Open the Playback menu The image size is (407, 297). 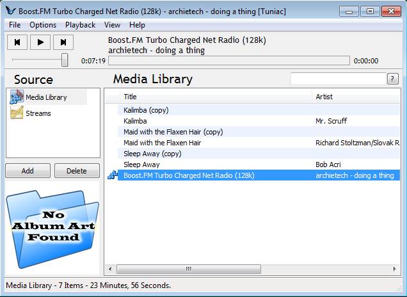pos(80,25)
